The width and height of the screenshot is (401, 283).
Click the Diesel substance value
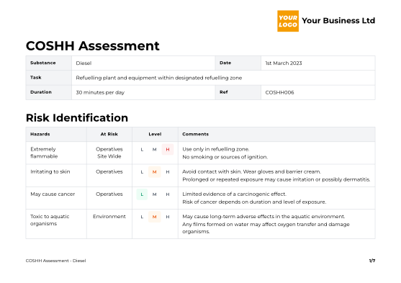(84, 63)
